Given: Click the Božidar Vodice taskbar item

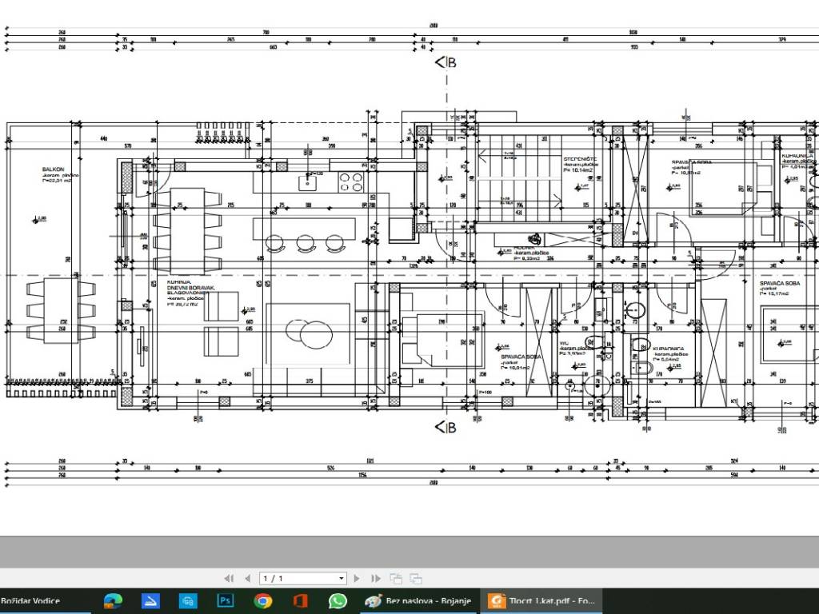Looking at the screenshot, I should point(32,600).
